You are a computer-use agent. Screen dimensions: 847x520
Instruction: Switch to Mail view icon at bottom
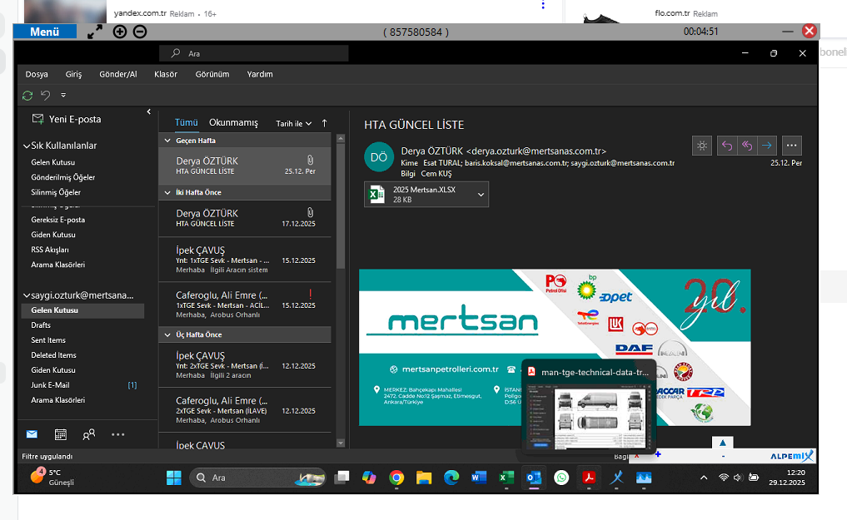(32, 434)
